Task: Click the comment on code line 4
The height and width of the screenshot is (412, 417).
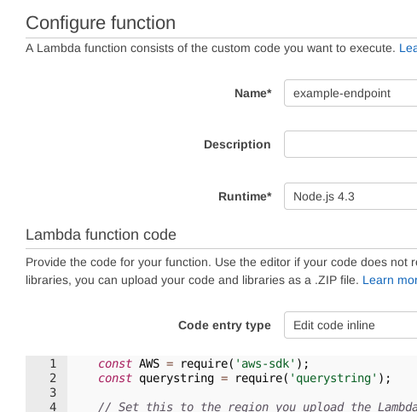Action: pos(258,407)
